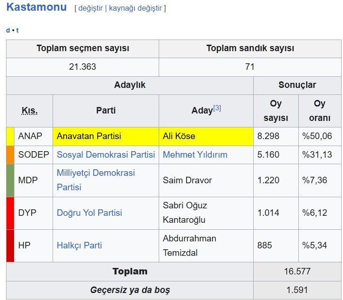
Task: Select the HP abbreviation cell
Action: [33, 246]
